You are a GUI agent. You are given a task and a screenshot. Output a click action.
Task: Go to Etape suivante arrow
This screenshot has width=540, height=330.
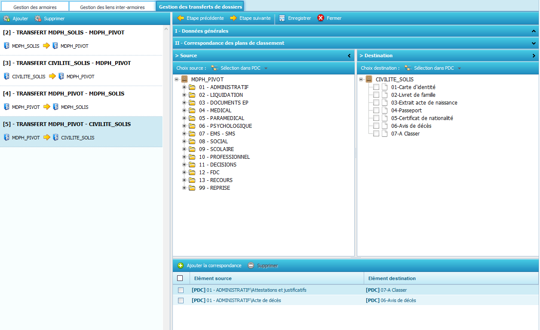click(x=233, y=18)
